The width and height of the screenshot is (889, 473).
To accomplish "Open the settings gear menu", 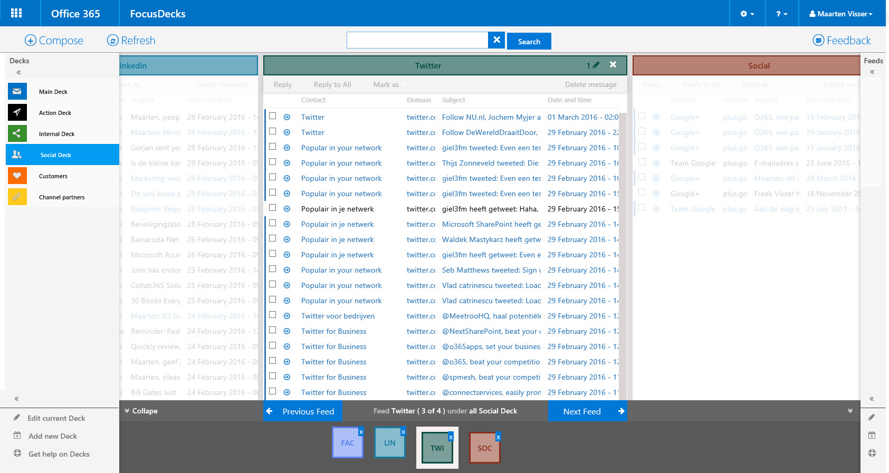I will (747, 14).
